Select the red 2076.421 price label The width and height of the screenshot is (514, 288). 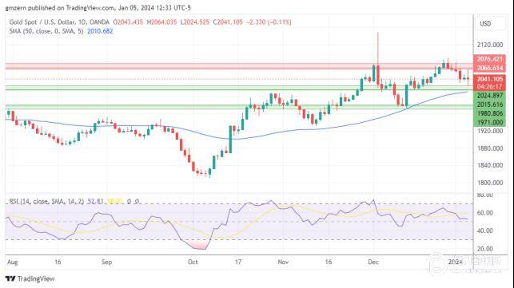click(490, 59)
